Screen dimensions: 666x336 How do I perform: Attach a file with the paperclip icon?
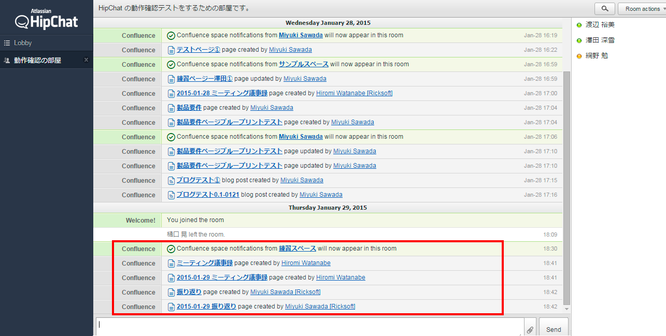(x=530, y=329)
